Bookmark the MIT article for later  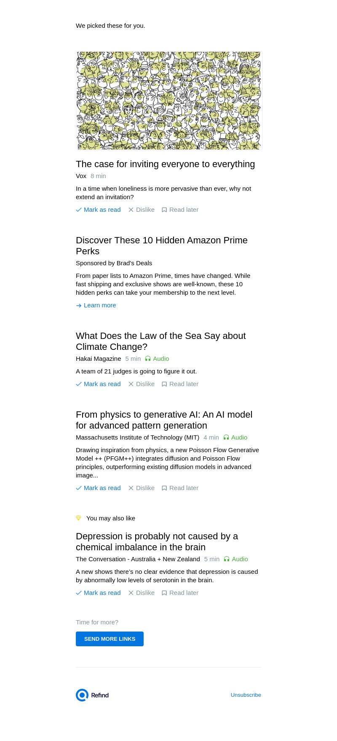click(180, 488)
